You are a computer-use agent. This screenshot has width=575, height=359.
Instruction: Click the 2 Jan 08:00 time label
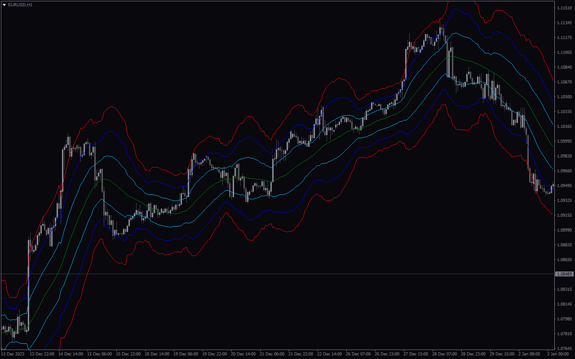529,354
